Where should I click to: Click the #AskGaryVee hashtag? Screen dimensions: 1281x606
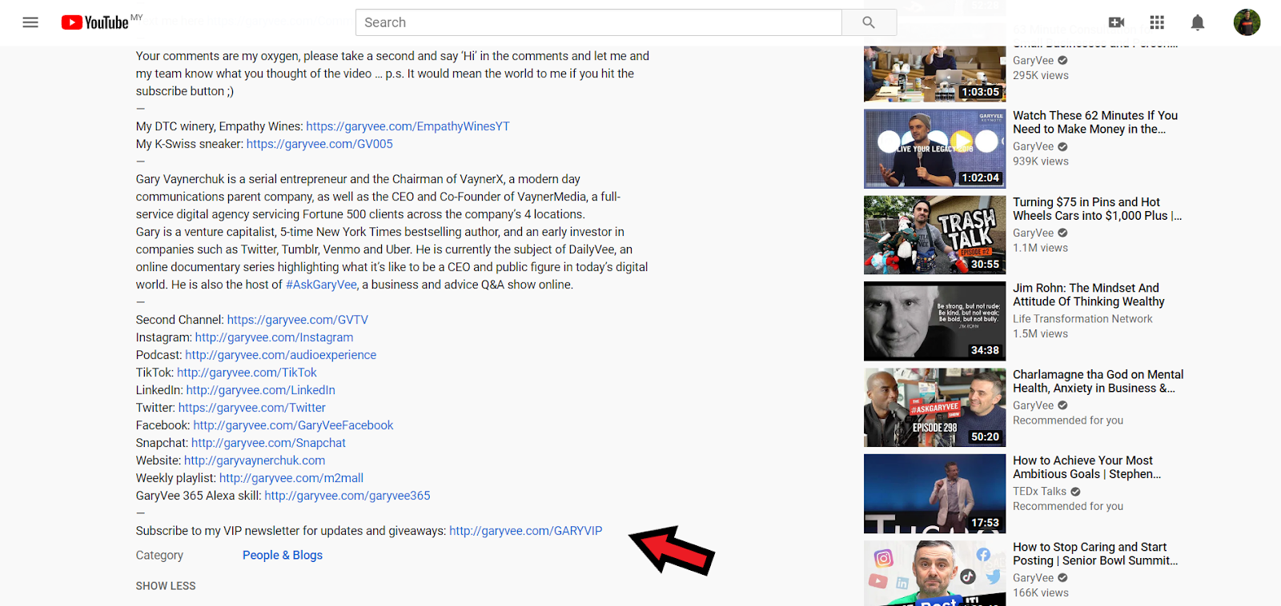click(321, 285)
